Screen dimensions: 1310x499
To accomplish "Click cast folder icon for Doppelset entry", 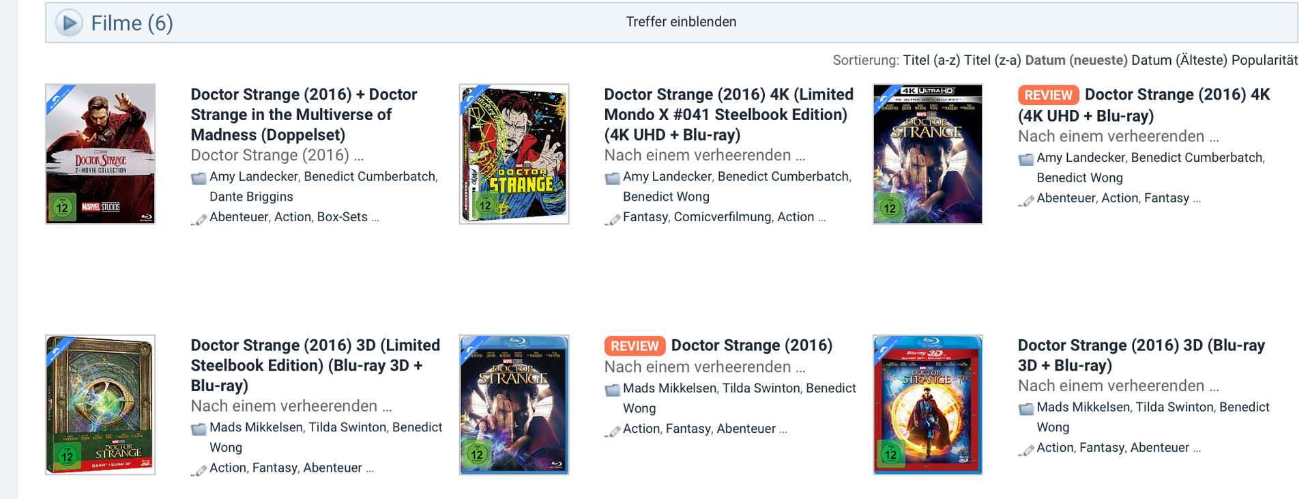I will [x=199, y=178].
